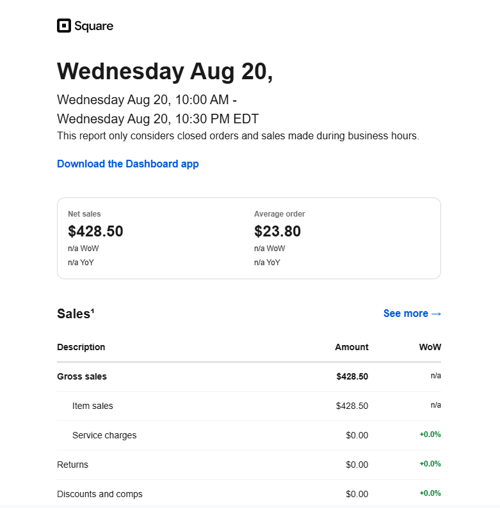Select the Discounts and comps row label
This screenshot has height=508, width=500.
point(99,494)
